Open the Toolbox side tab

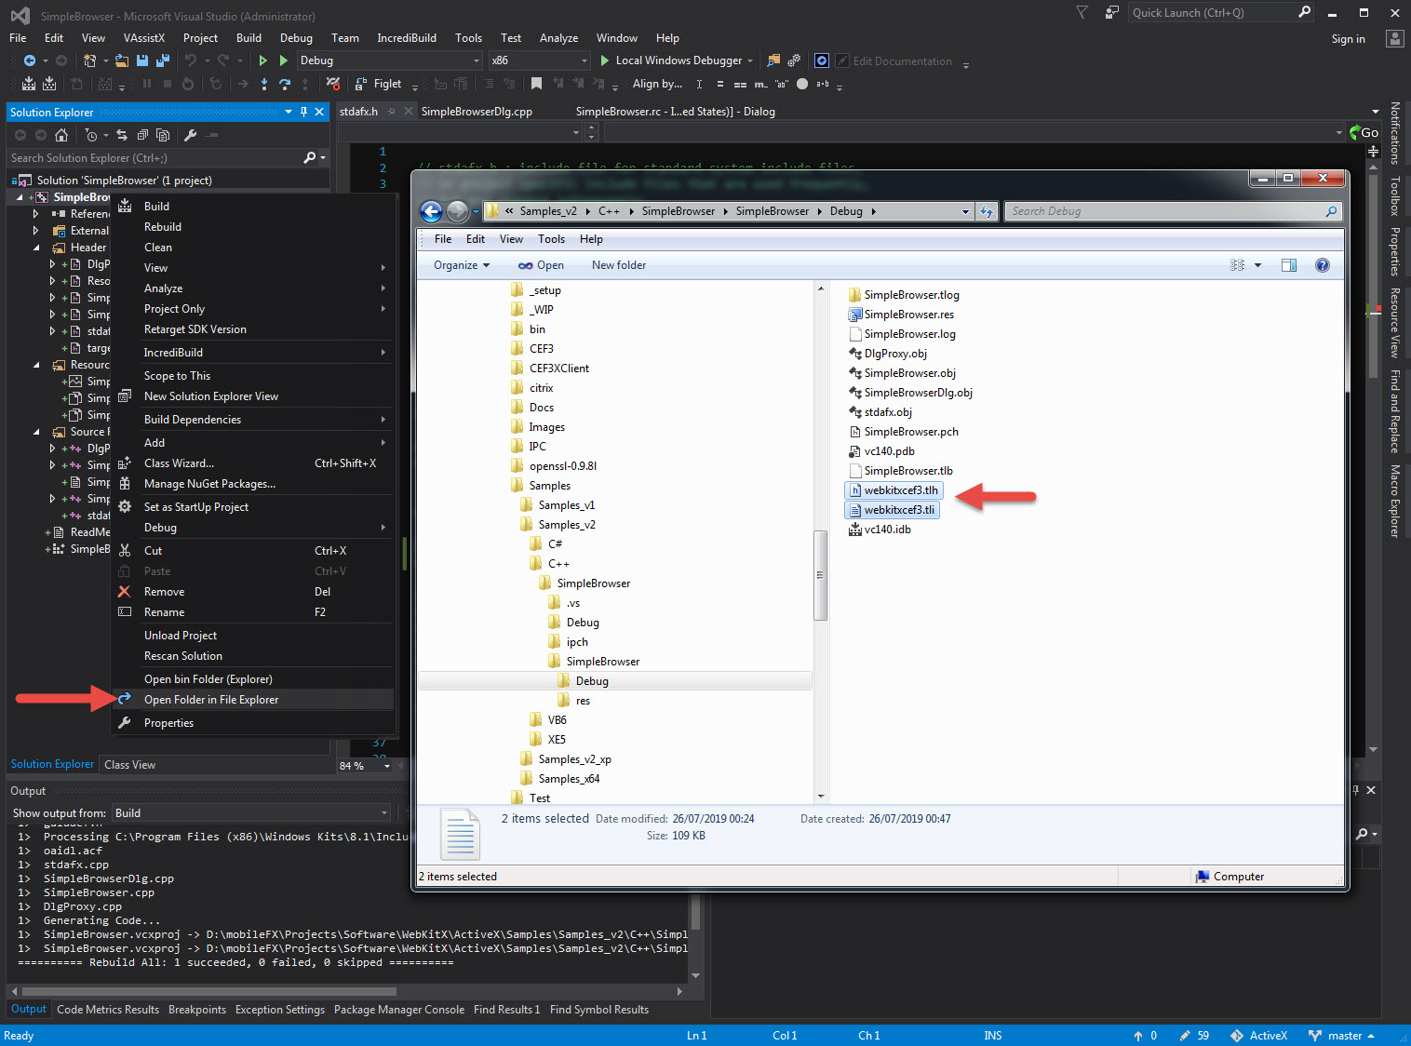pos(1394,195)
